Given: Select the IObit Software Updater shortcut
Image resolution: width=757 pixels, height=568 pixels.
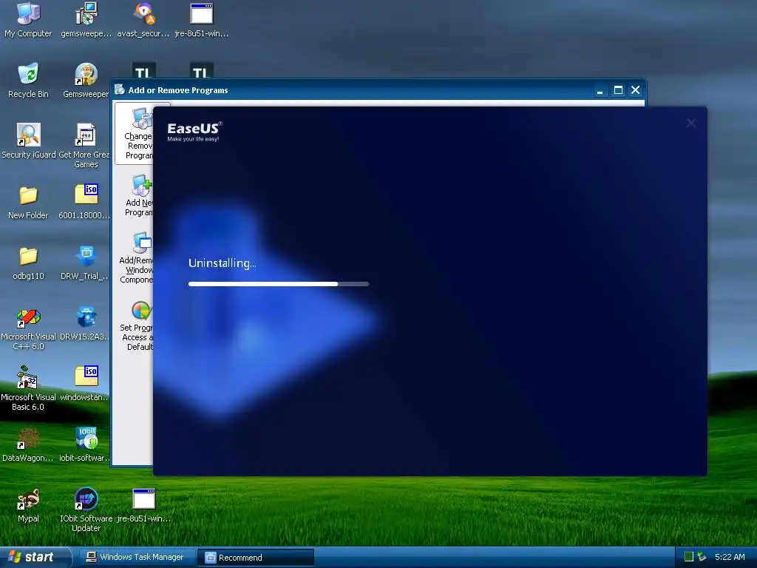Looking at the screenshot, I should 86,510.
